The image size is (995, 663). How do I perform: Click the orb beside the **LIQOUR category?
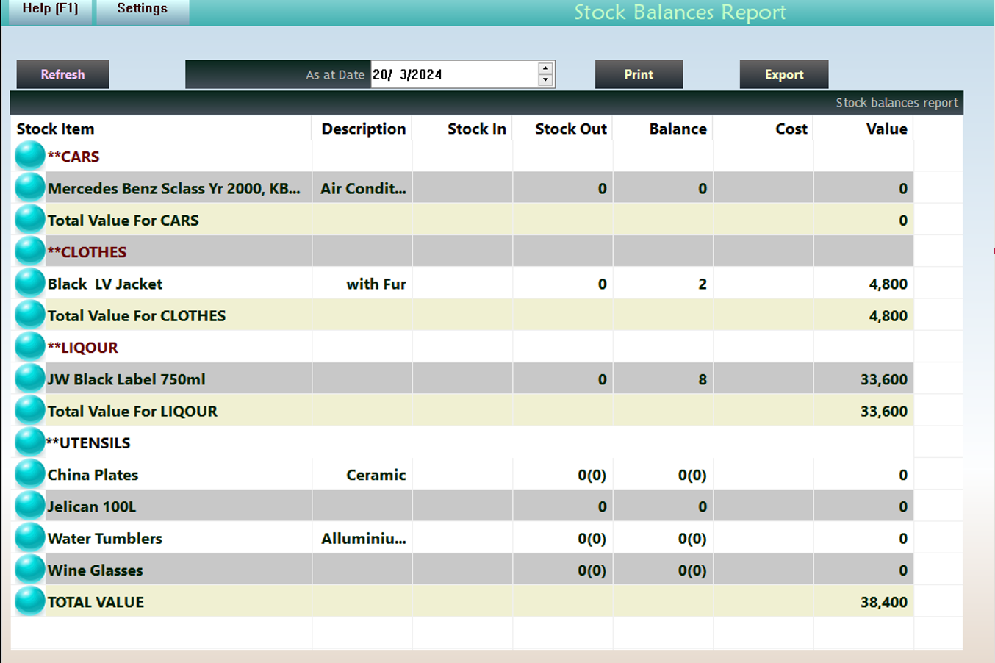click(29, 347)
